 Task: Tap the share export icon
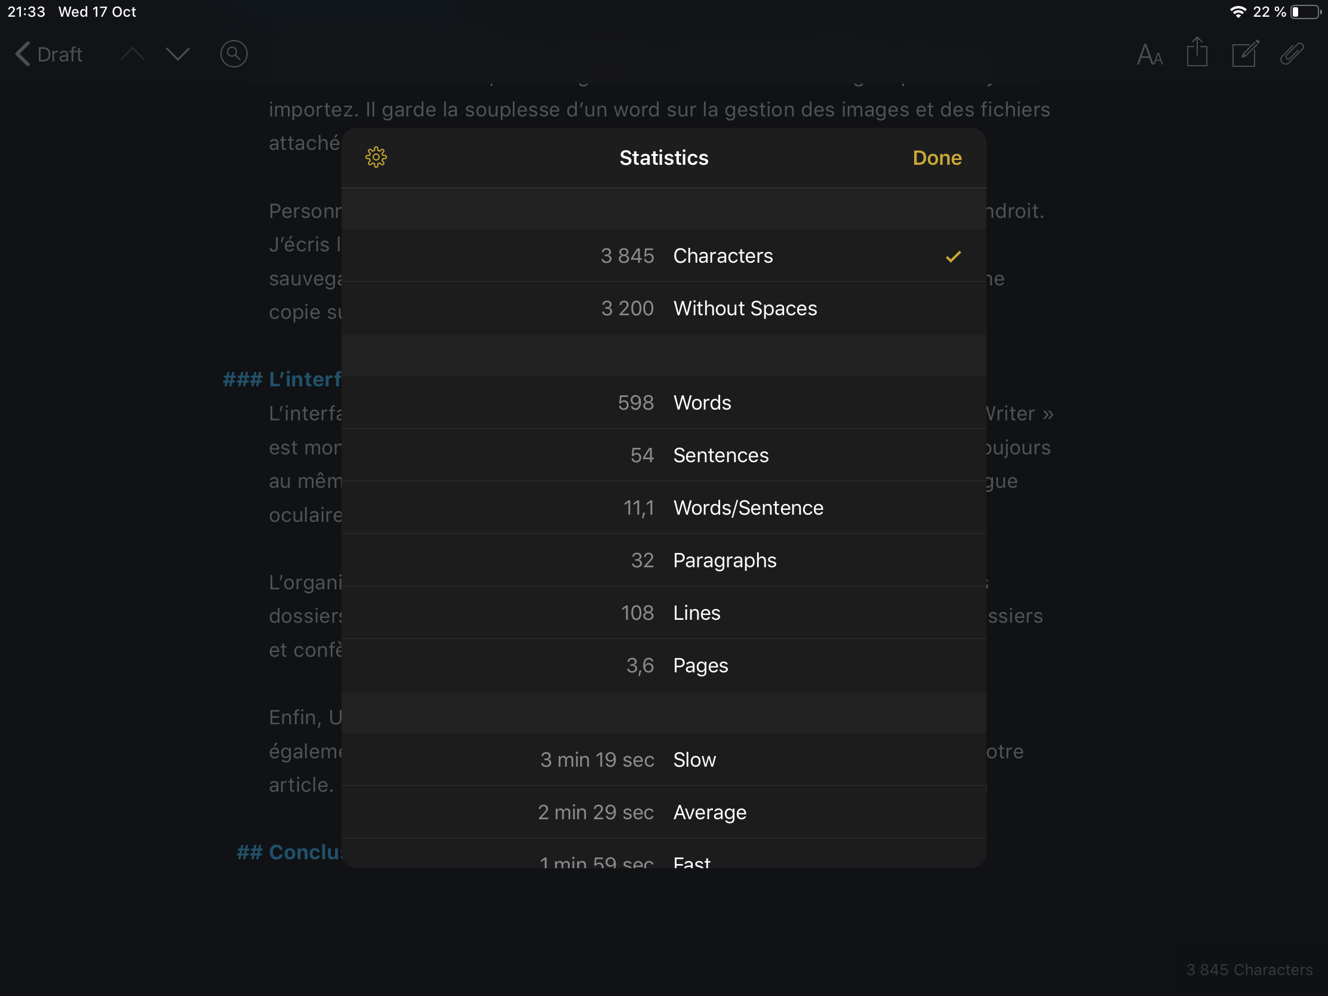point(1197,53)
